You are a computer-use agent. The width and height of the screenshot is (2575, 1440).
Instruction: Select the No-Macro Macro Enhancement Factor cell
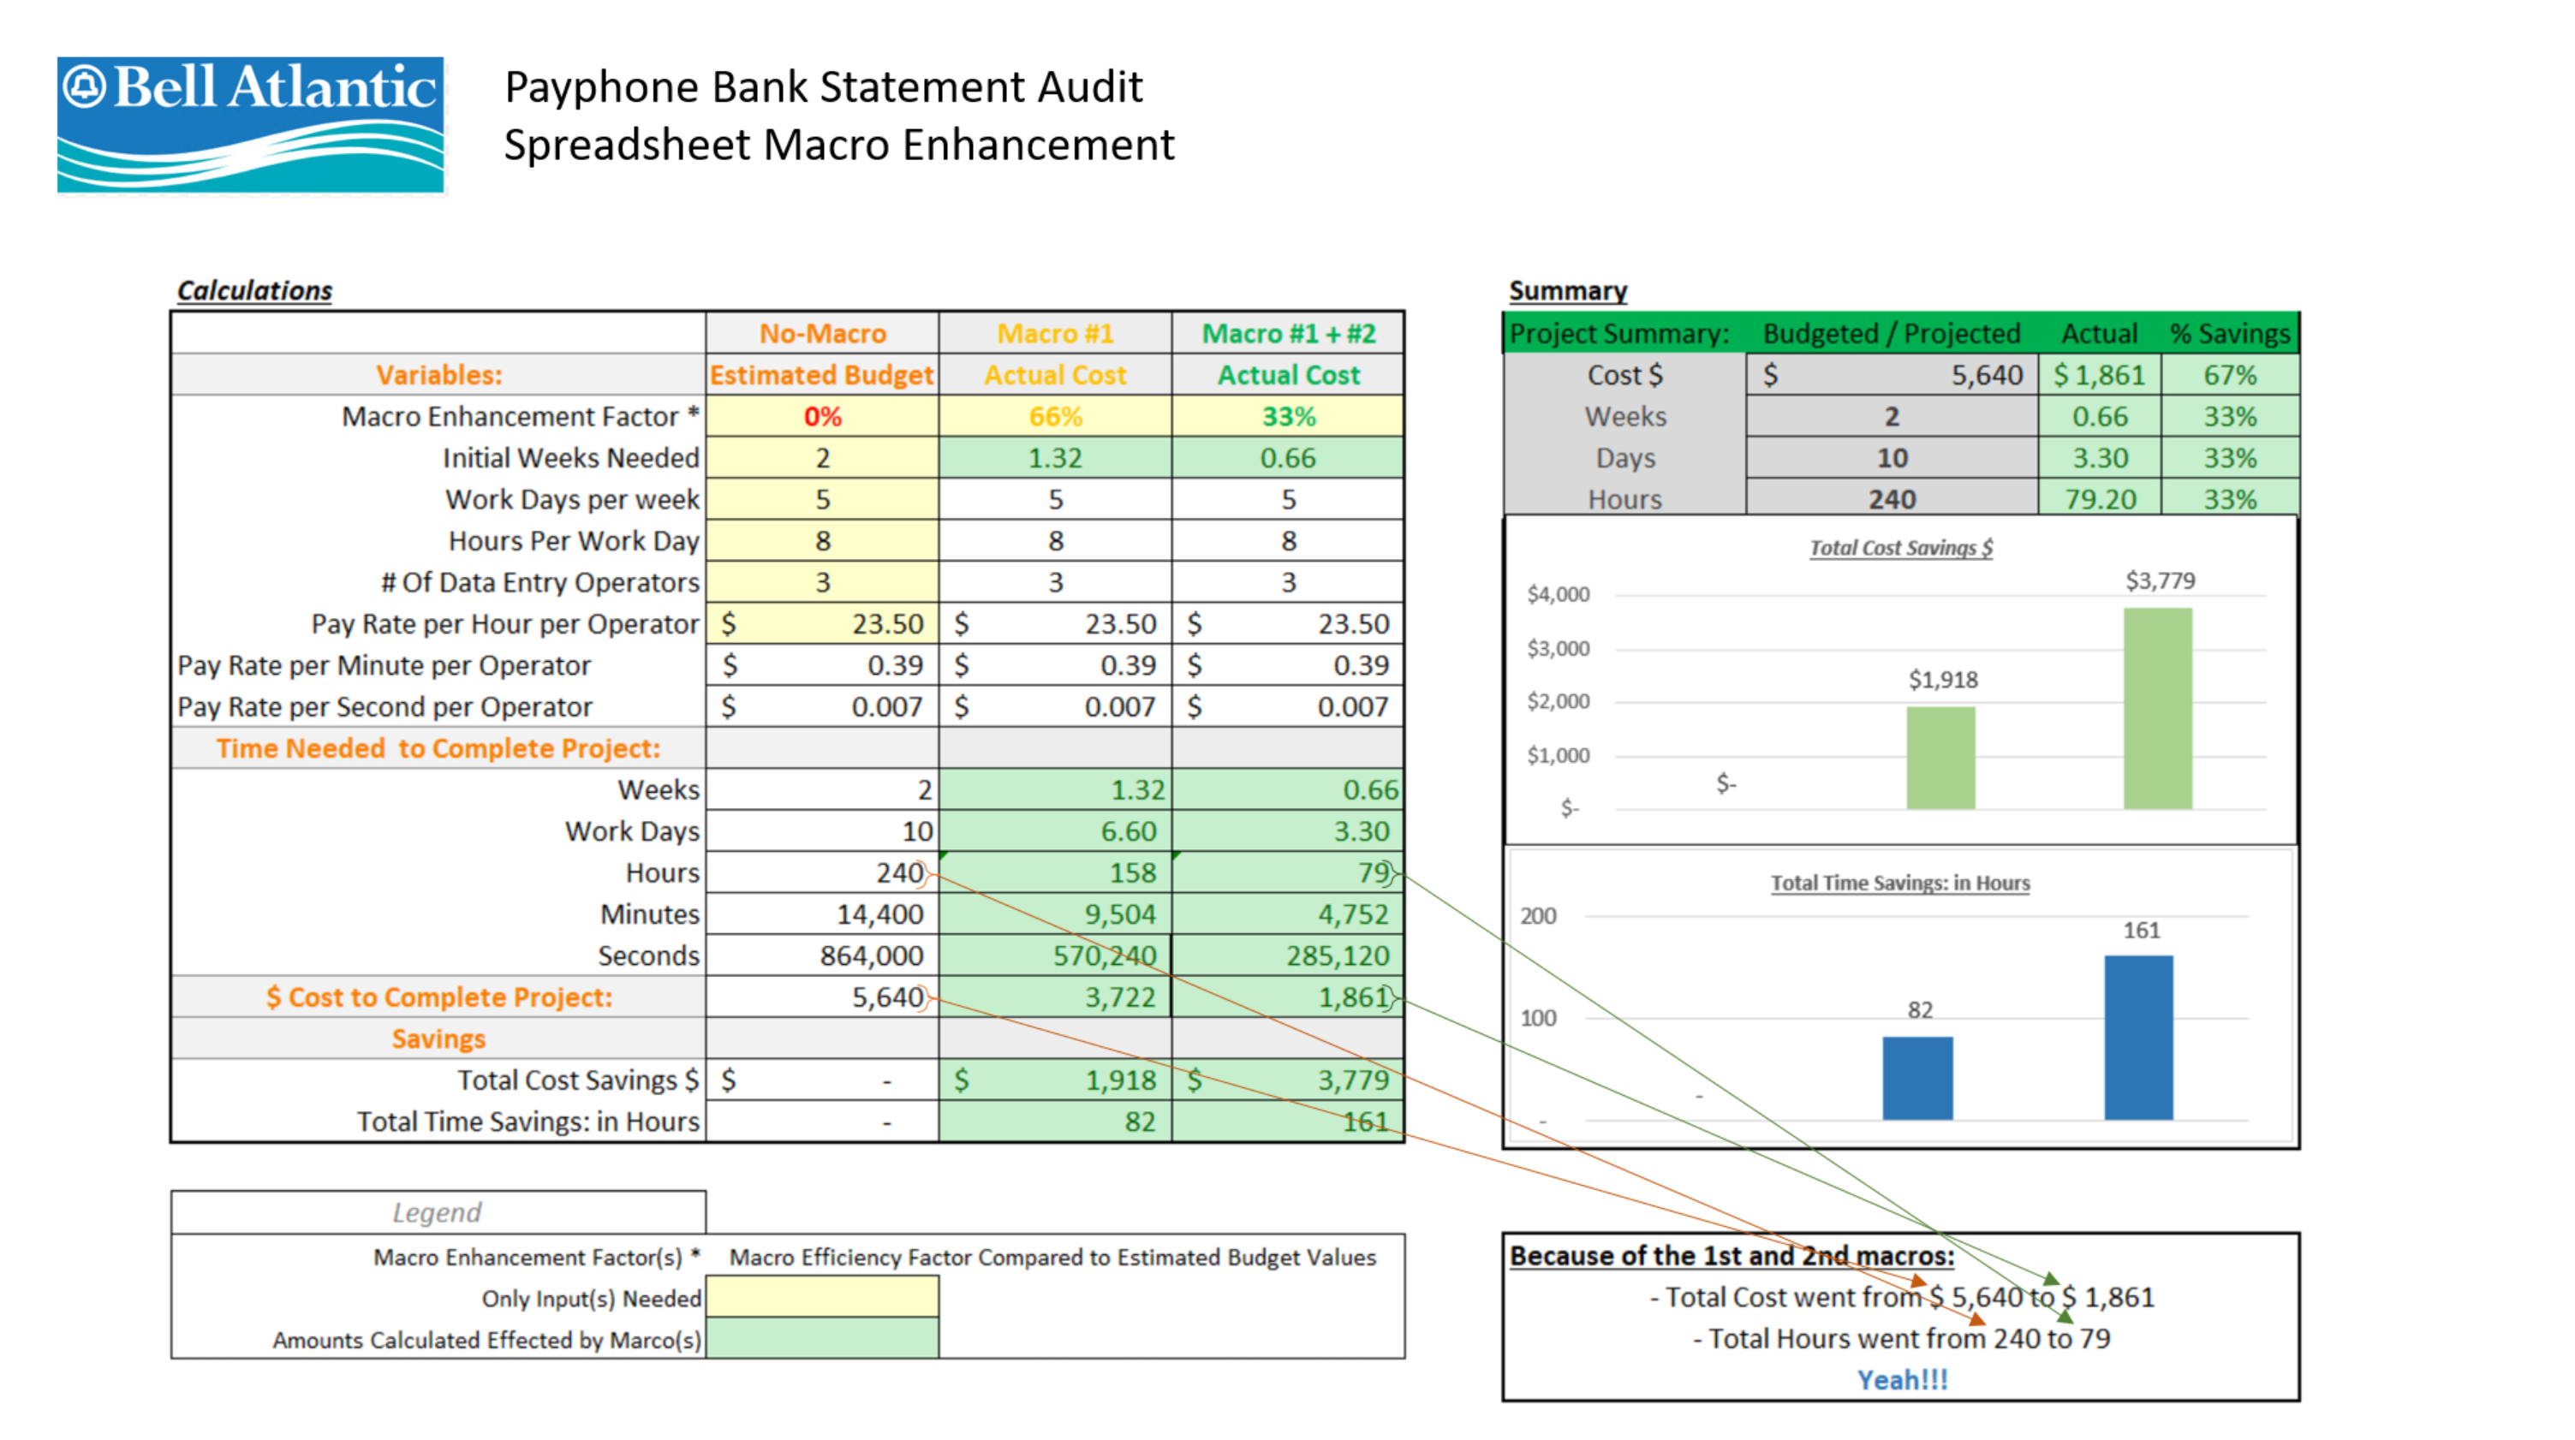822,416
